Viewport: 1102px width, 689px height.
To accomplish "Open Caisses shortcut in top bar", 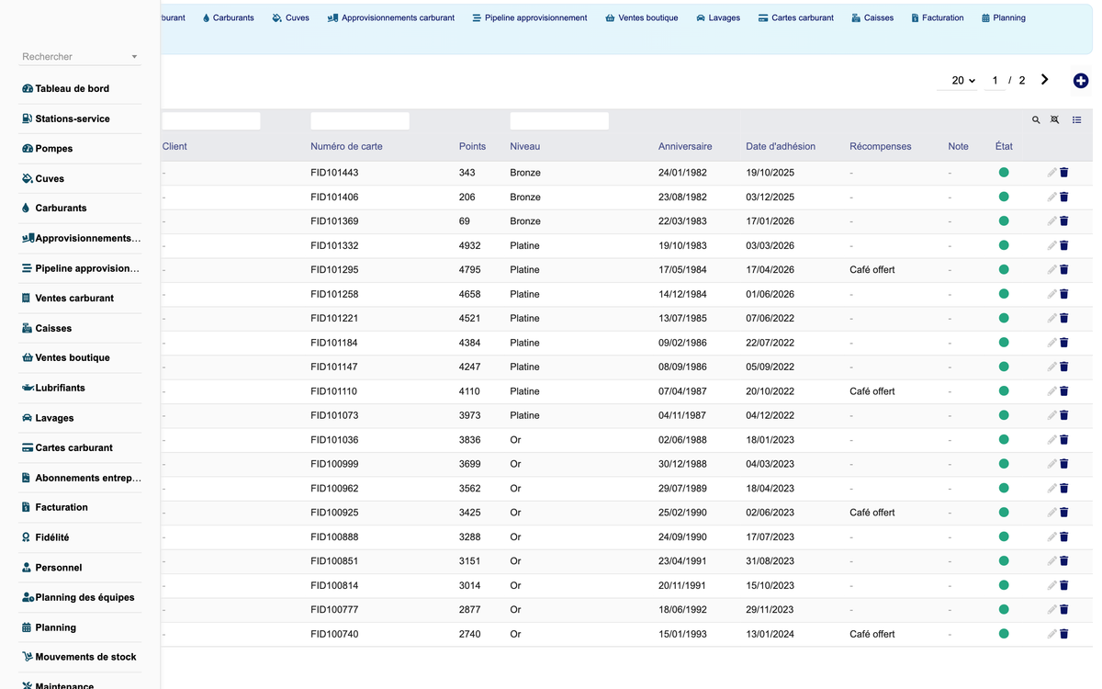I will click(872, 17).
